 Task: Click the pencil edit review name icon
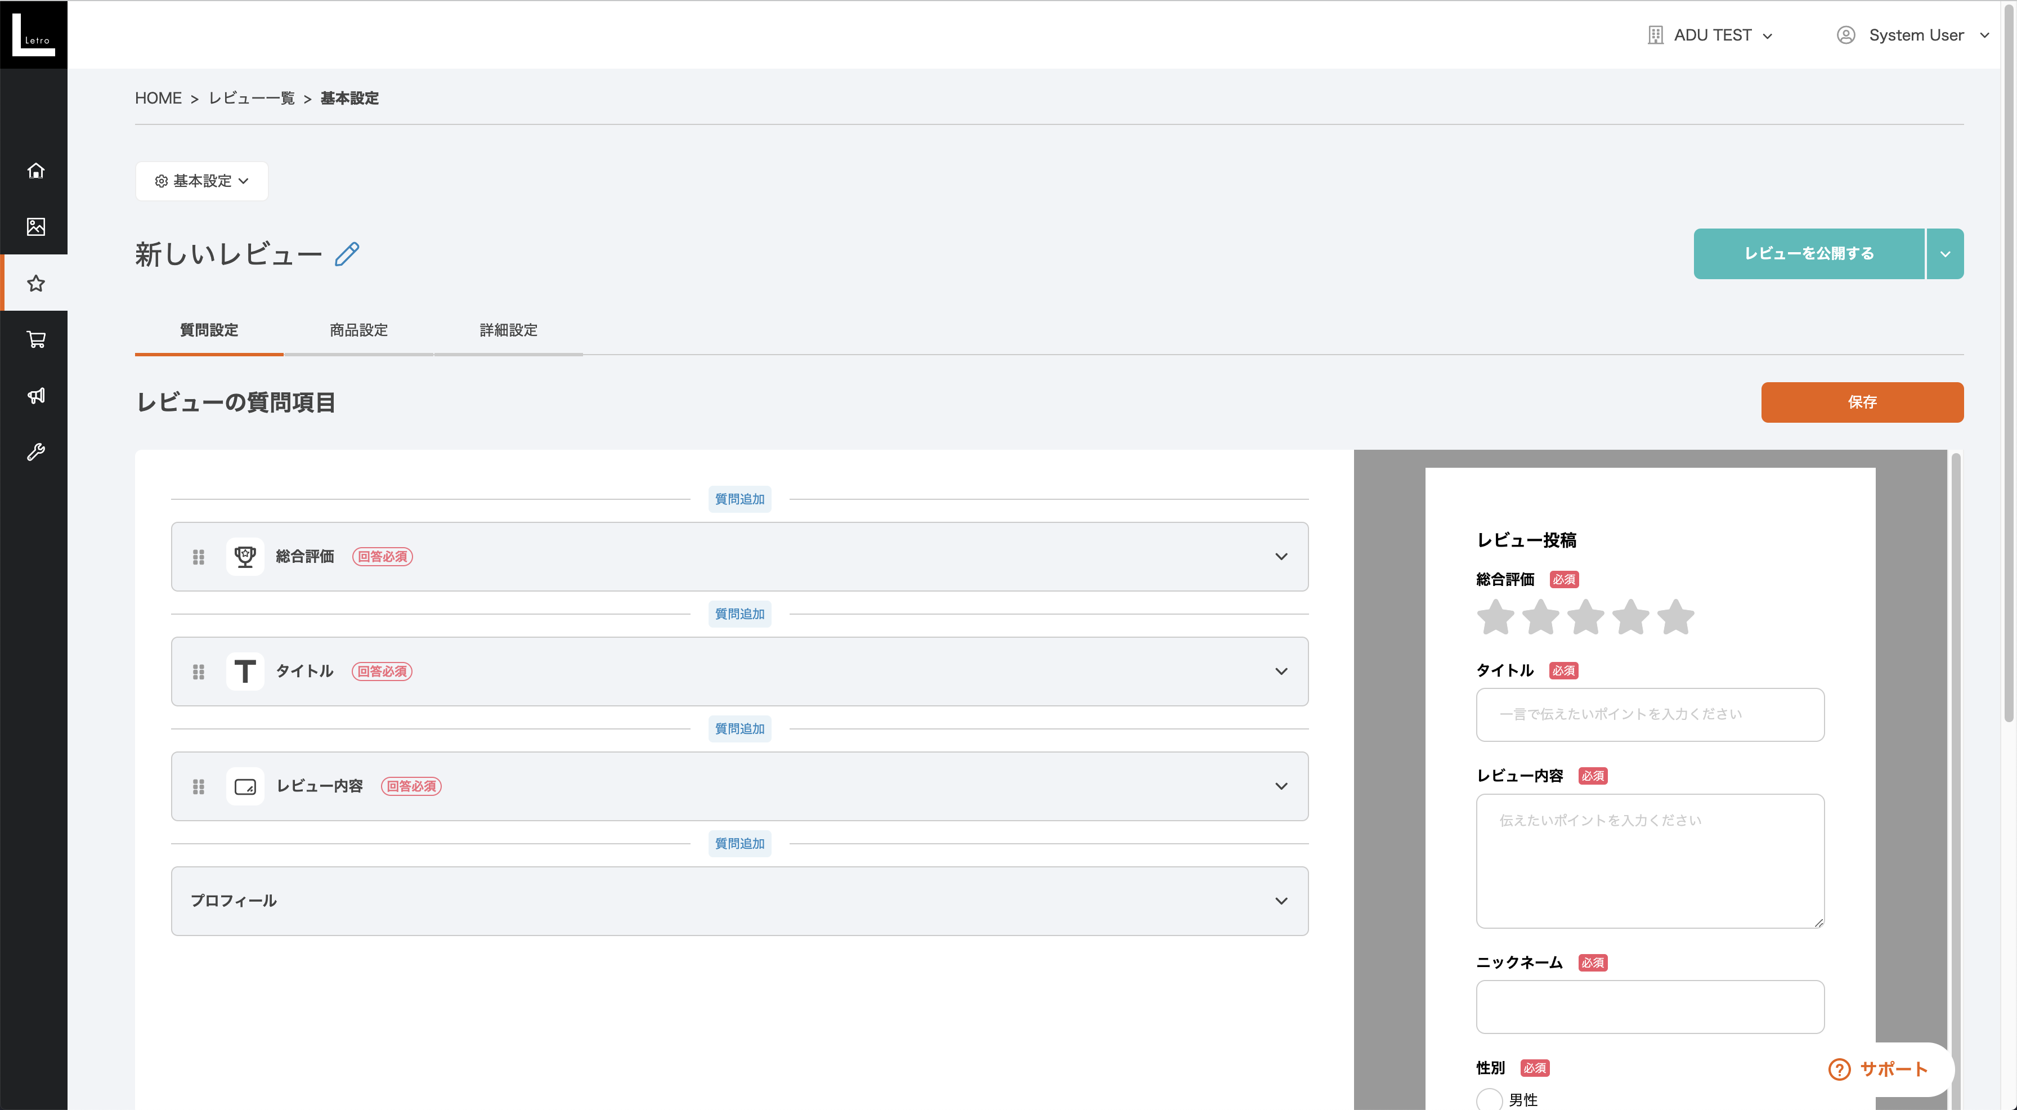[347, 254]
